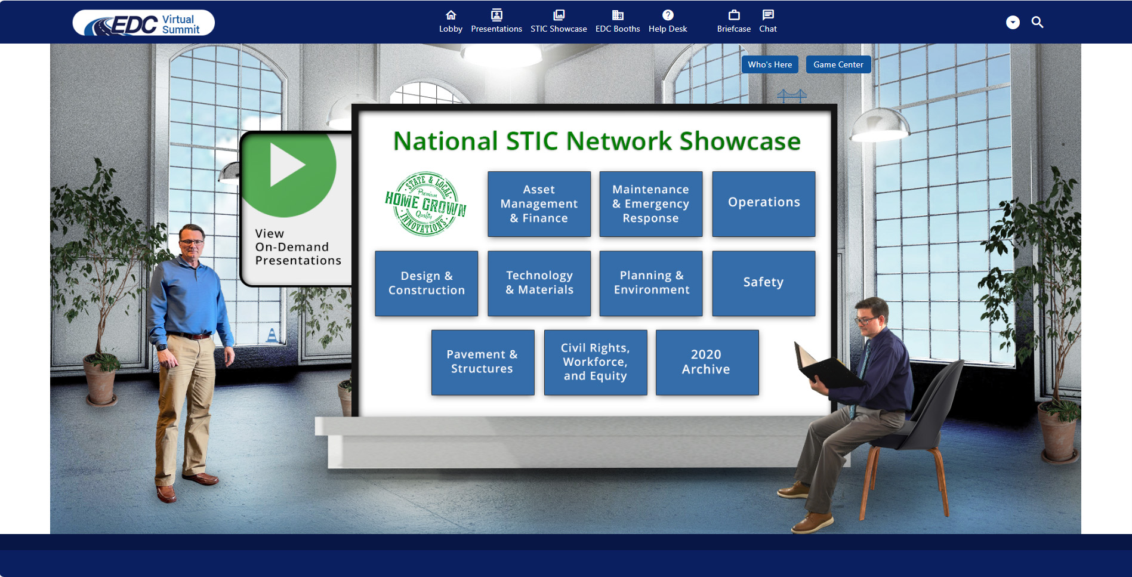Screen dimensions: 1132x577
Task: Open Civil Rights, Workforce, and Equity tile
Action: [596, 362]
